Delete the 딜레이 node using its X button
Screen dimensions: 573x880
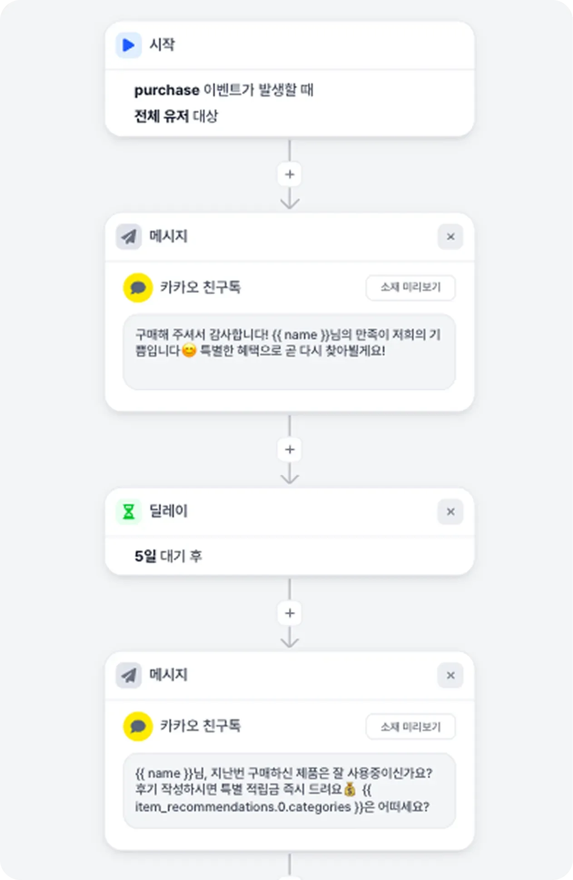coord(450,512)
